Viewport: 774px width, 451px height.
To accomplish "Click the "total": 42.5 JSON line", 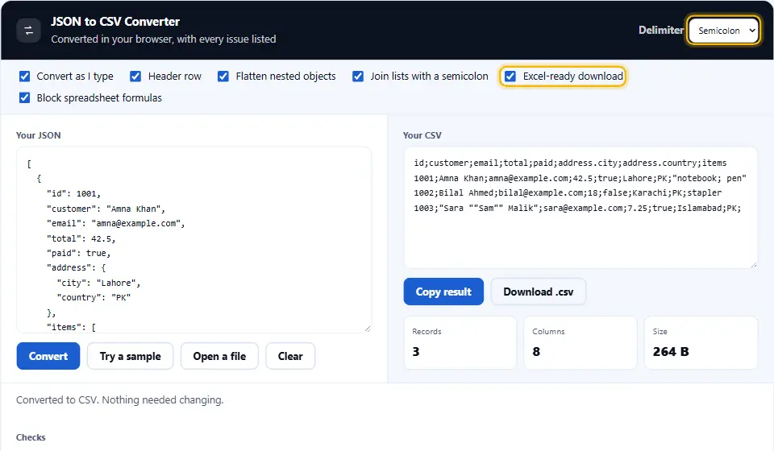I will tap(81, 238).
